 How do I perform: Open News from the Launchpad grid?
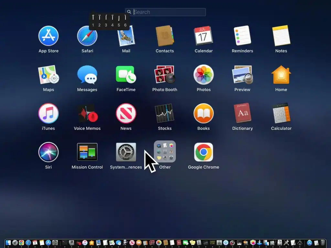pos(126,113)
